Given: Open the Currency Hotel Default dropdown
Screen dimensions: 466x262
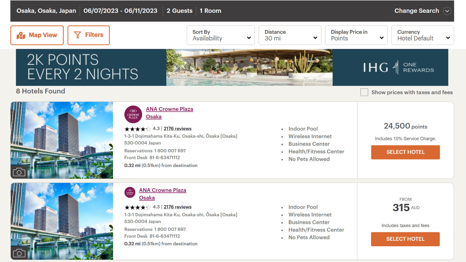Looking at the screenshot, I should [423, 35].
